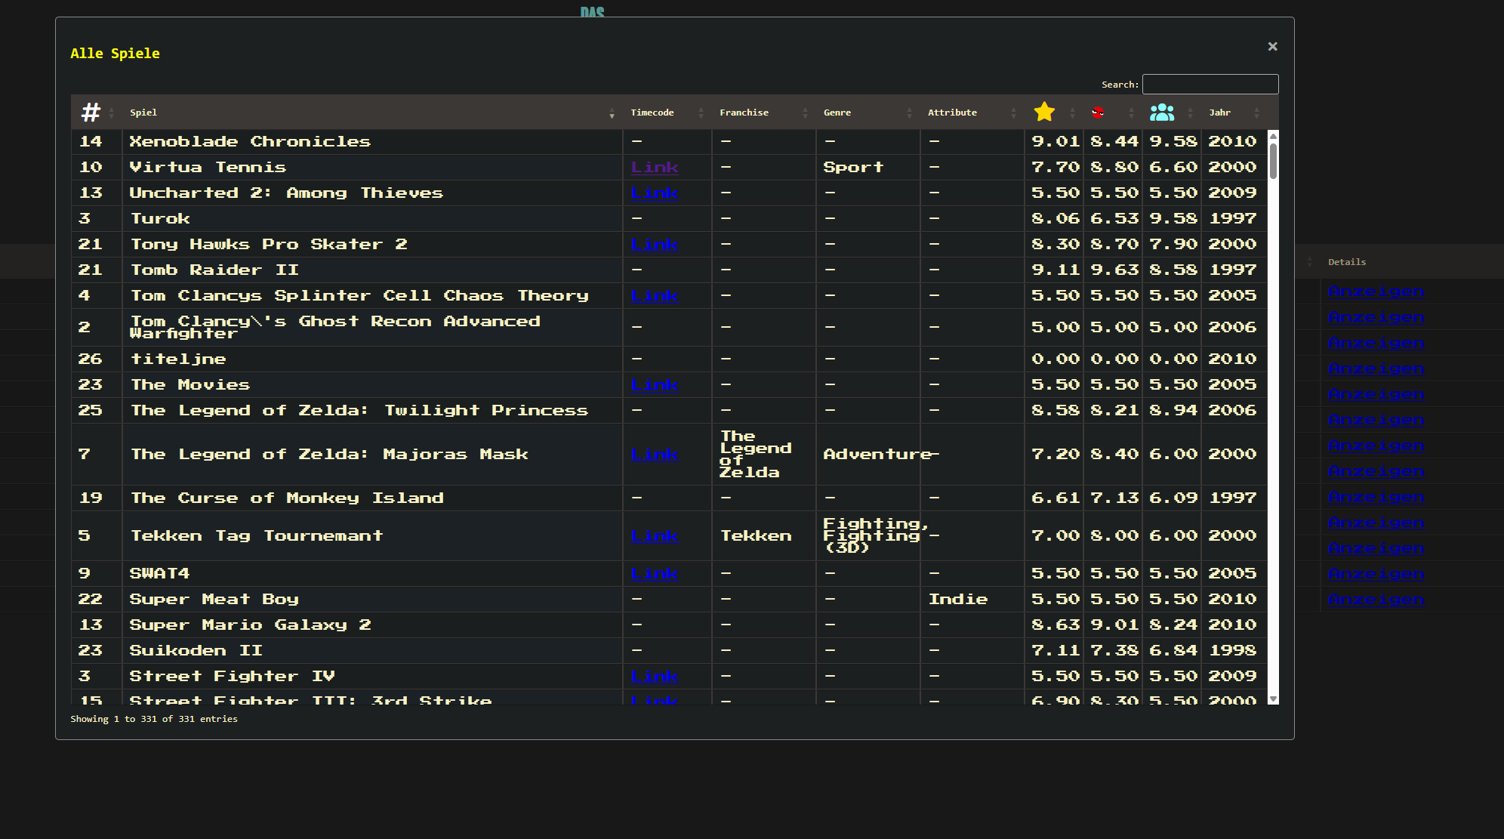Sort table by Attribute header

tap(952, 113)
